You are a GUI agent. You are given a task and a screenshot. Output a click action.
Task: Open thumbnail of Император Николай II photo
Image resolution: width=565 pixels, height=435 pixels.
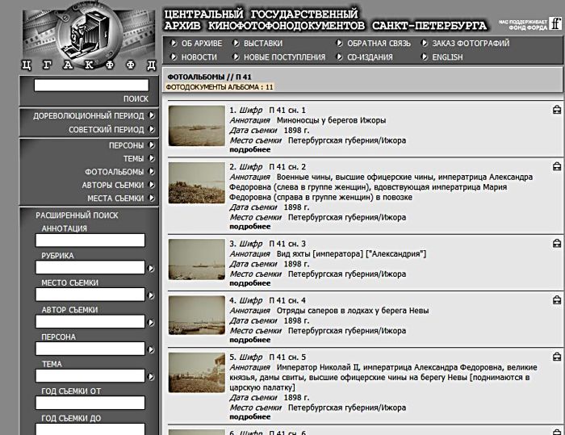pyautogui.click(x=197, y=372)
